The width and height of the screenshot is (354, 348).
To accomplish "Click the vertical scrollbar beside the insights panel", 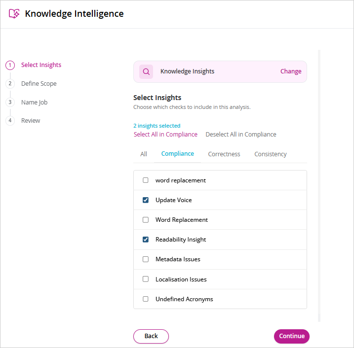I will click(319, 186).
